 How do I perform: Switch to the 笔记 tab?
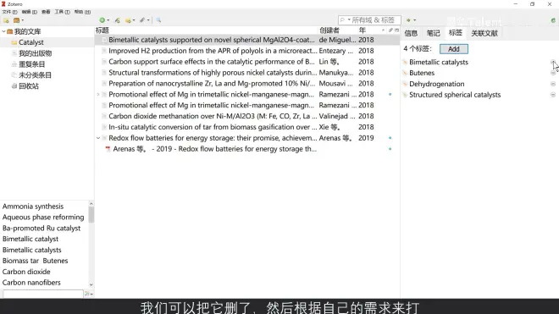pyautogui.click(x=433, y=33)
